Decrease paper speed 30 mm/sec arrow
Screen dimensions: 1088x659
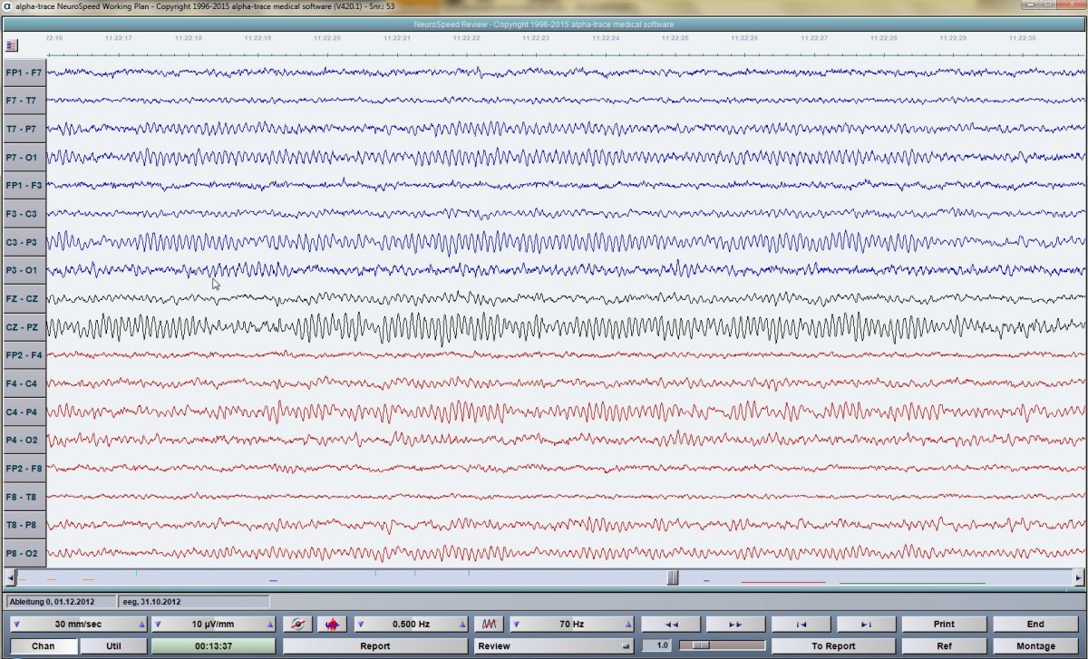click(x=16, y=624)
